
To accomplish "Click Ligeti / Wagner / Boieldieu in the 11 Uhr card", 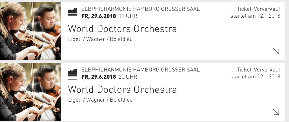I will click(100, 39).
